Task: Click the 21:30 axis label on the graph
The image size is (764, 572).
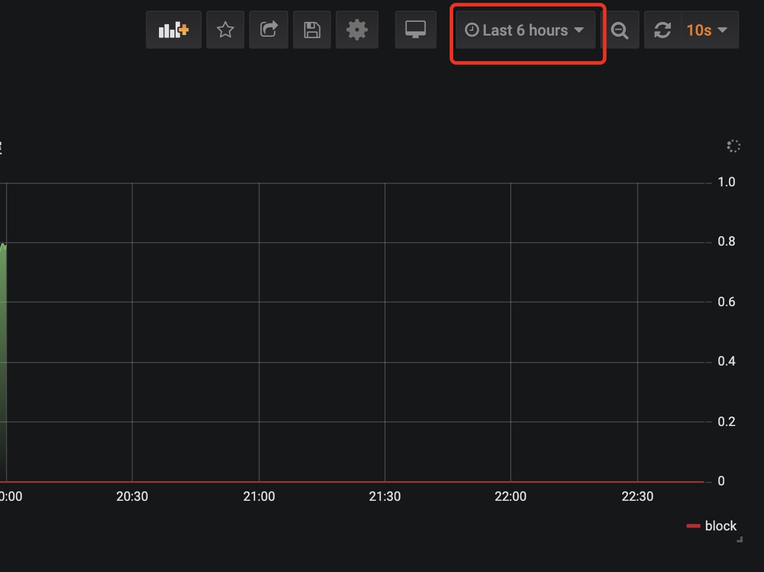Action: click(x=384, y=496)
